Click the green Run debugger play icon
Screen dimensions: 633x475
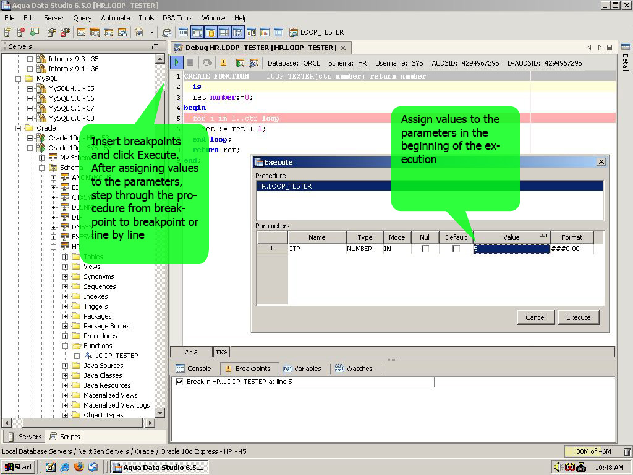[176, 62]
